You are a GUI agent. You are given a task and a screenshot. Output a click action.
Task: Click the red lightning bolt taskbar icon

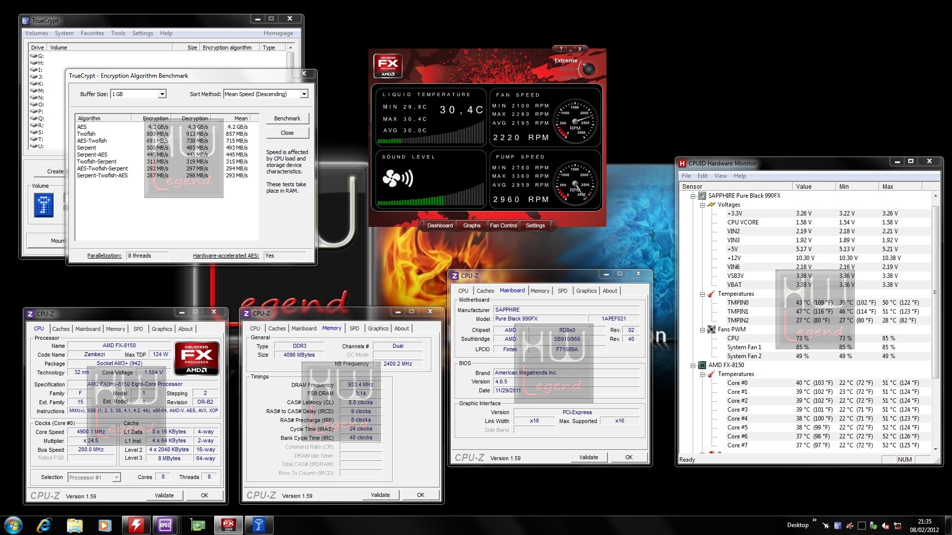coord(136,525)
